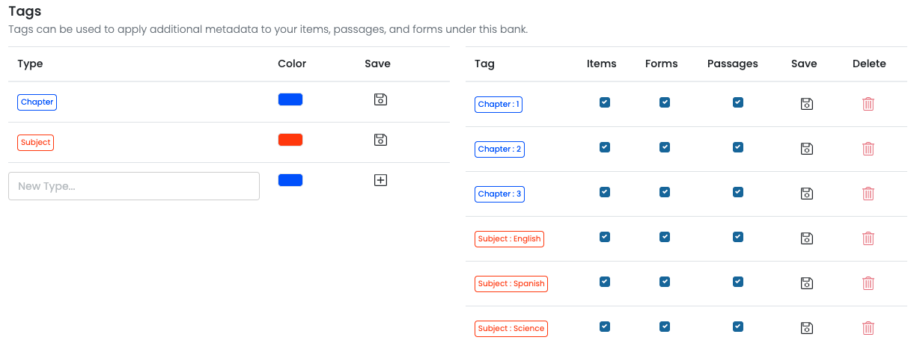Open the Chapter type color picker
Screen dimensions: 911x346
[290, 99]
